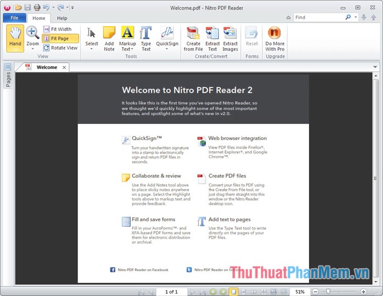Go to the first page
Screen dimensions: 383x296
click(x=141, y=292)
